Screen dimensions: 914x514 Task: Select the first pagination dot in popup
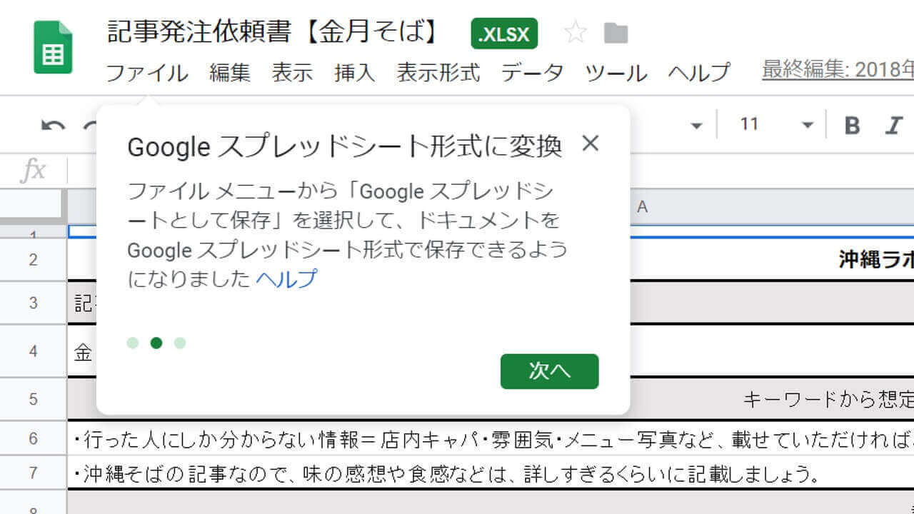pos(133,343)
